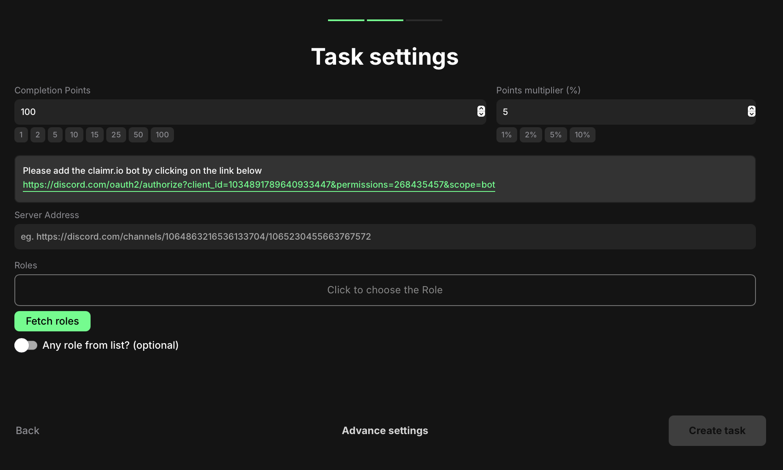
Task: Pick the 15 points preset chip
Action: (94, 135)
